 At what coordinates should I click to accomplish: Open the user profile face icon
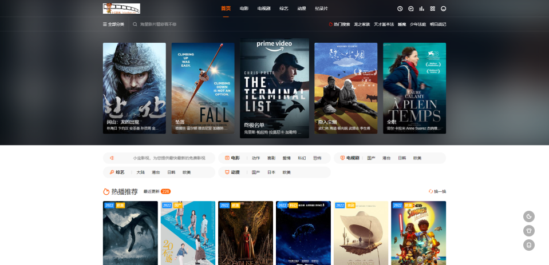click(x=444, y=9)
